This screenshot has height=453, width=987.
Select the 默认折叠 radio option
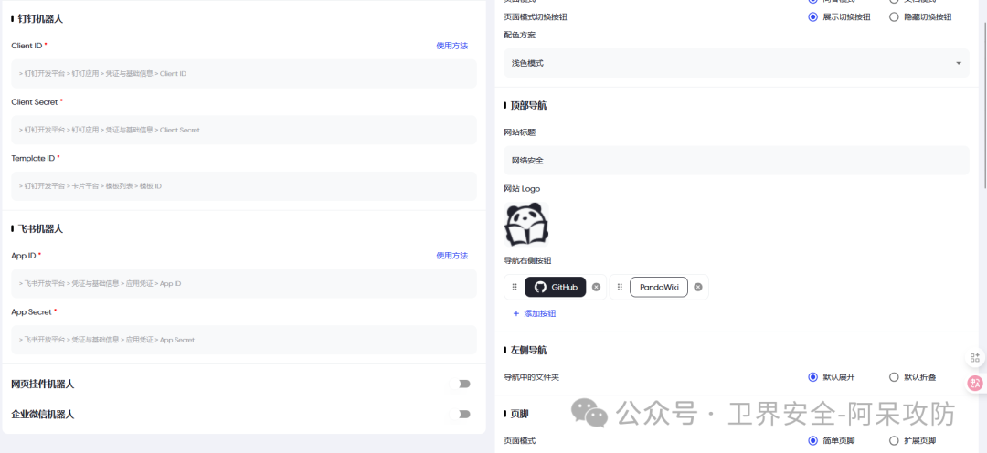pyautogui.click(x=894, y=377)
